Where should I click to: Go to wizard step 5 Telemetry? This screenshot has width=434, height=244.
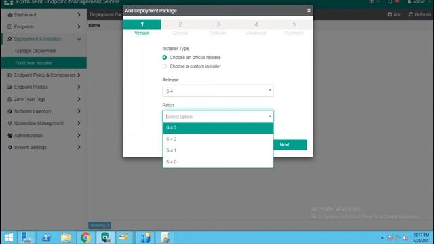tap(294, 28)
